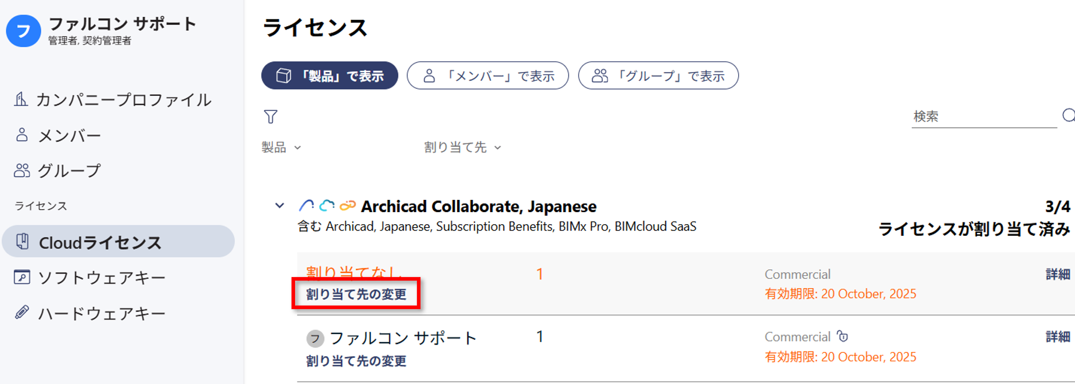This screenshot has height=384, width=1075.
Task: Open the 割り当て先 column sort dropdown
Action: 462,148
